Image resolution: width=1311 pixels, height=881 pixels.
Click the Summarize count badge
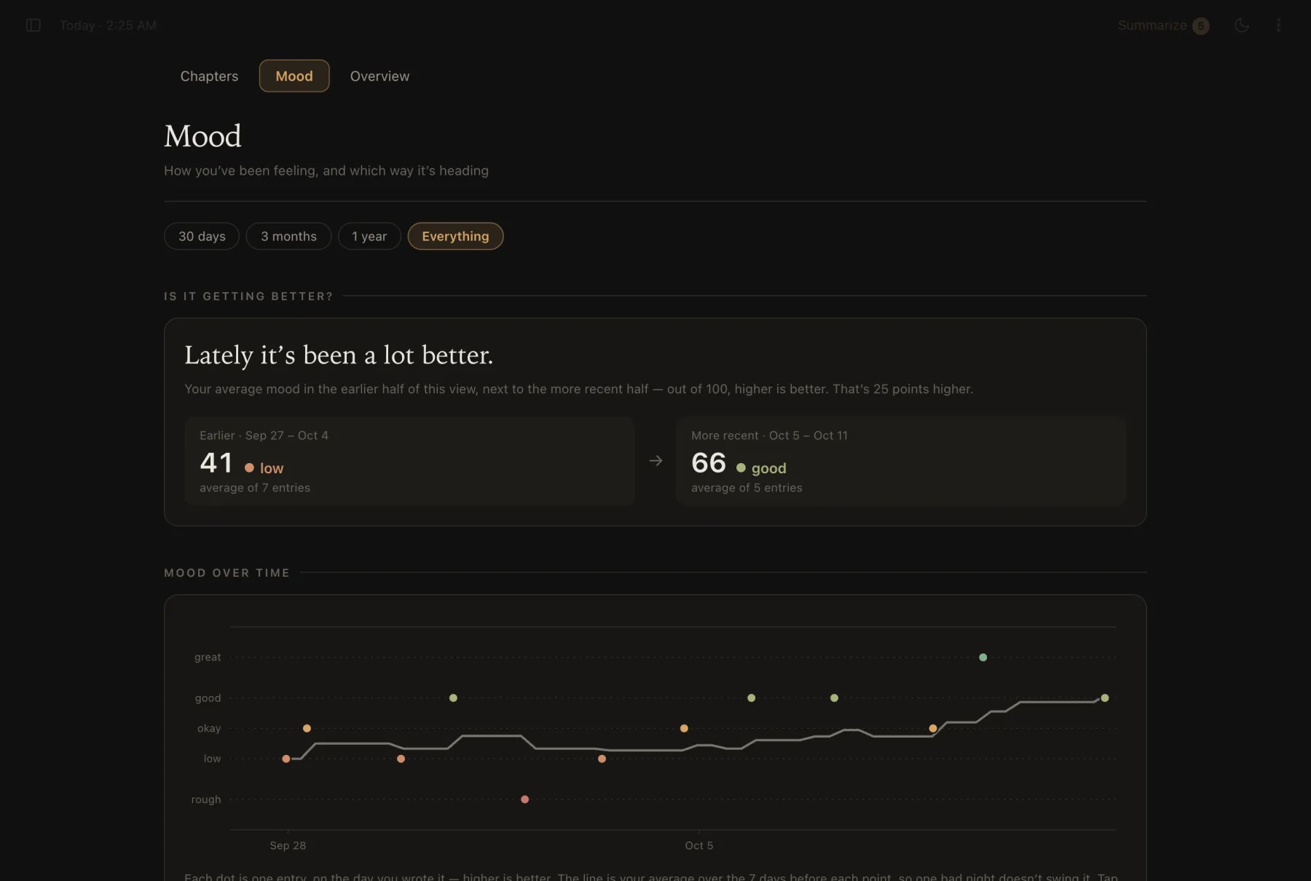[1201, 26]
